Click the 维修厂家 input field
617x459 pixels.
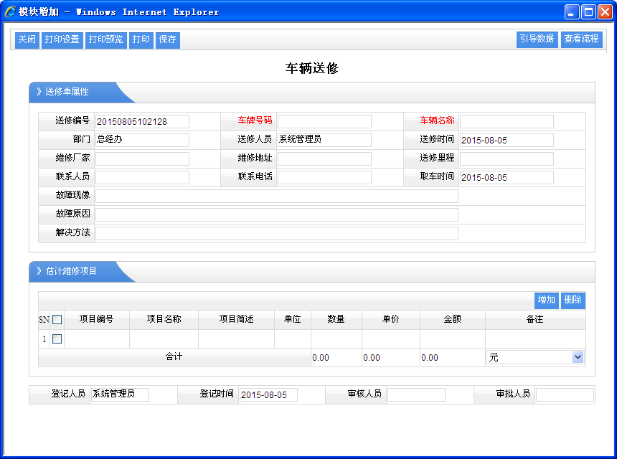(x=142, y=159)
